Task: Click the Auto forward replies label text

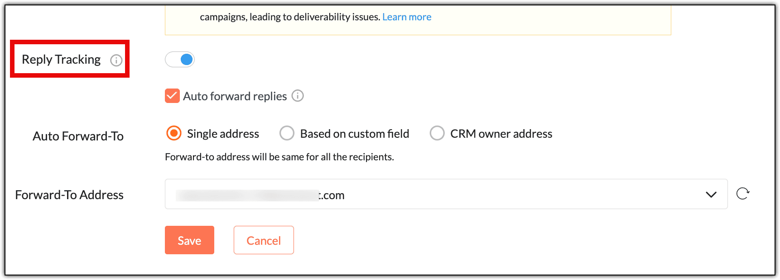Action: (x=235, y=96)
